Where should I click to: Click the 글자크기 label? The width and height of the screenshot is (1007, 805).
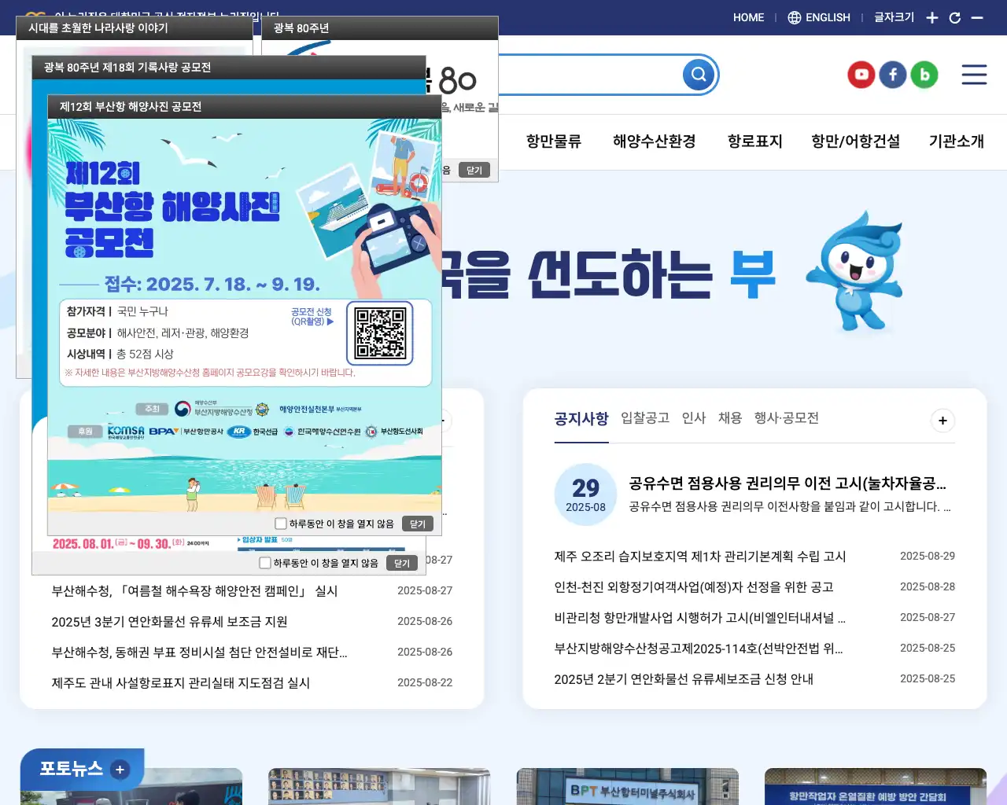[894, 17]
